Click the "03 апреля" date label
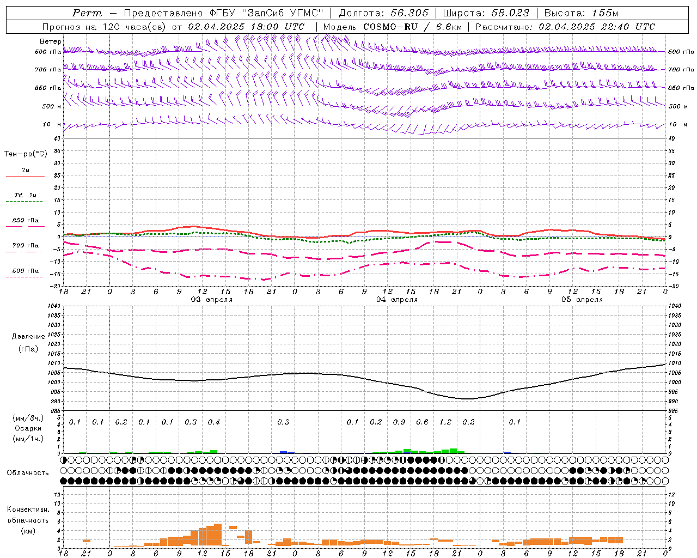 pyautogui.click(x=211, y=300)
